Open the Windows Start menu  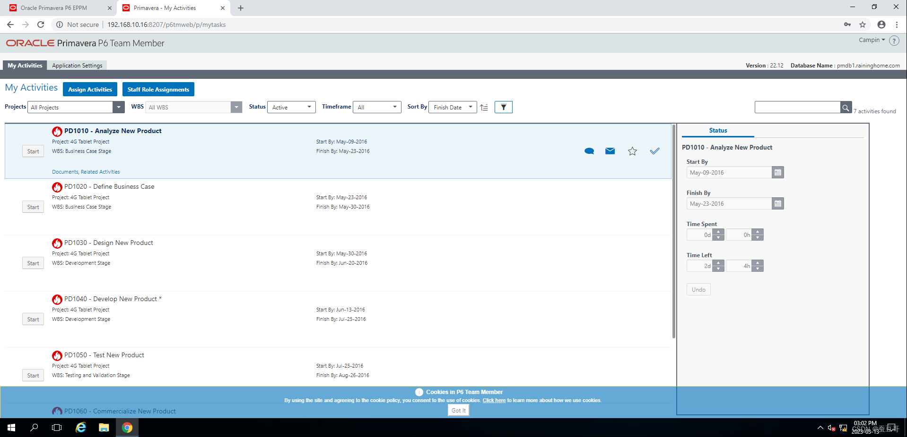pos(11,428)
